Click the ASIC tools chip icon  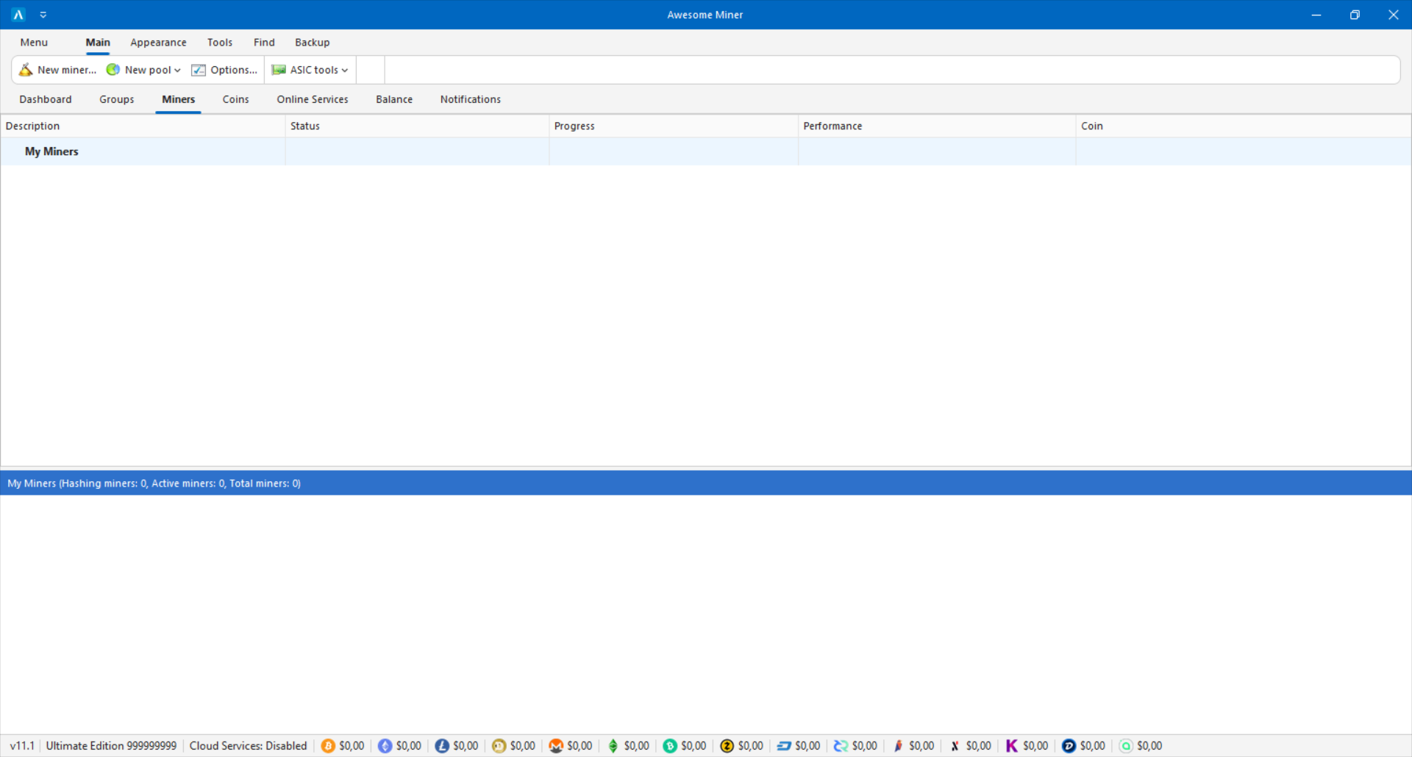click(279, 70)
